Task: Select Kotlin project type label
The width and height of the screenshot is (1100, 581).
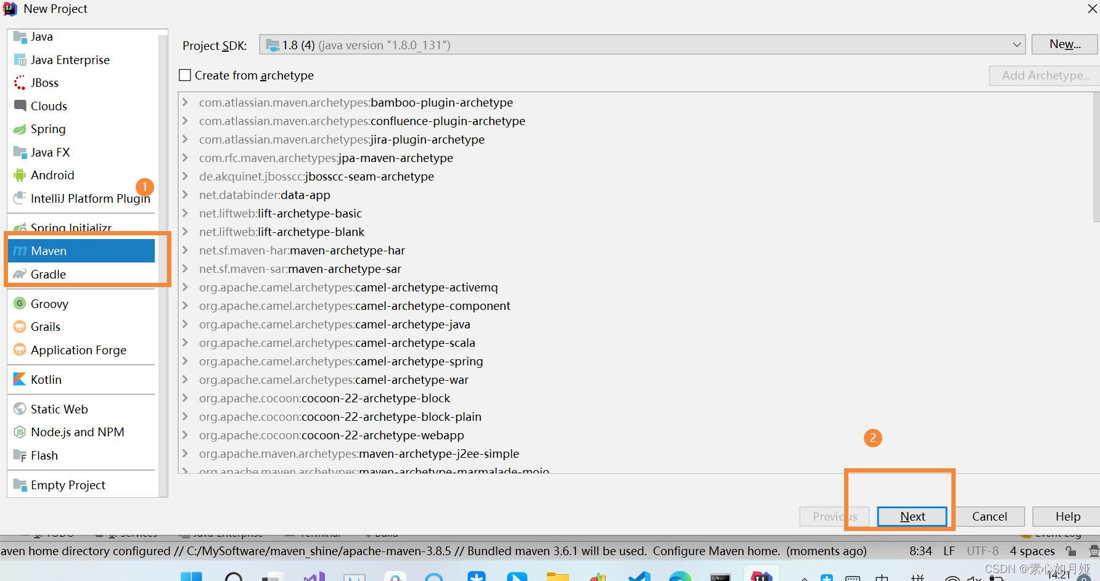Action: click(46, 380)
